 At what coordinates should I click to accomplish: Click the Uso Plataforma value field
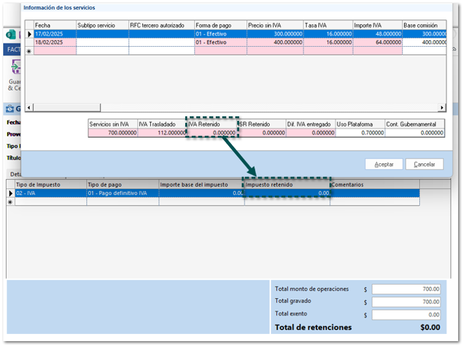[359, 133]
